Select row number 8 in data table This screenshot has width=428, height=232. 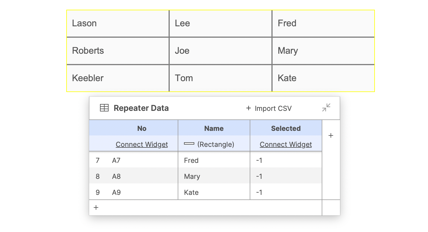(97, 176)
